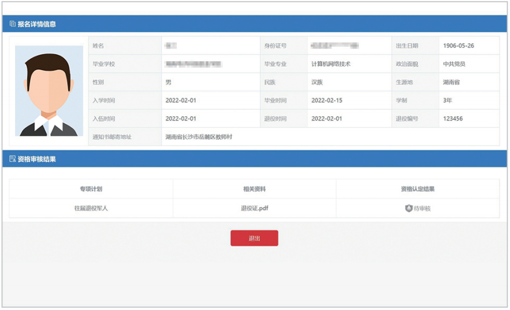
Task: Click the 退役编号 value 123456
Action: click(x=452, y=119)
